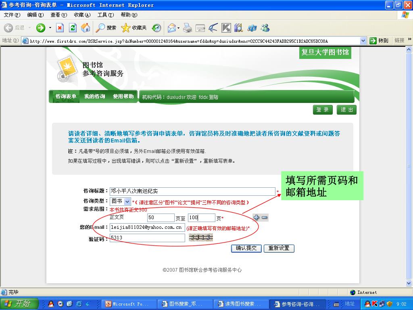Click the Edit page toolbar icon
Image resolution: width=413 pixels, height=310 pixels.
tap(200, 28)
